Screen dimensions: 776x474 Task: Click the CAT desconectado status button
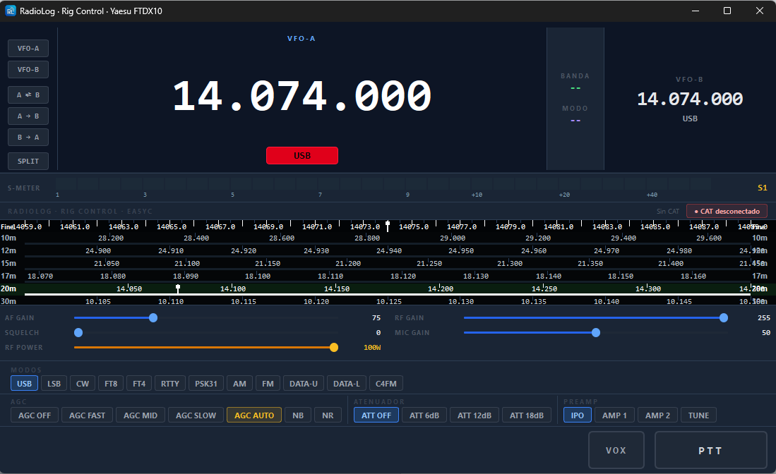(727, 211)
